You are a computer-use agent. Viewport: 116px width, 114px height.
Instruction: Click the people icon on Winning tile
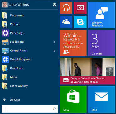(x=66, y=52)
